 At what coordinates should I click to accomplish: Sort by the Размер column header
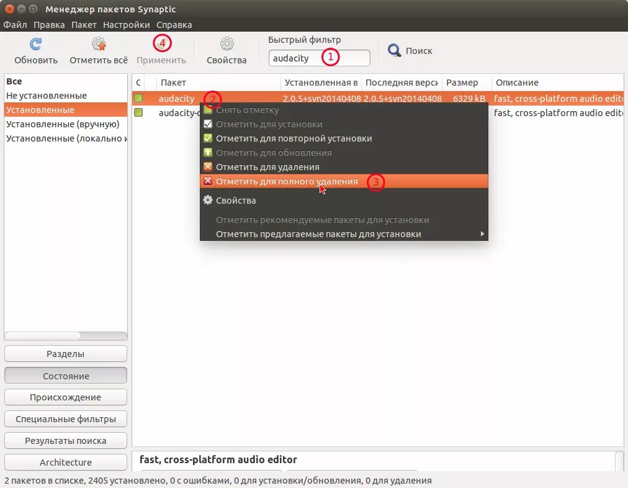(x=467, y=83)
